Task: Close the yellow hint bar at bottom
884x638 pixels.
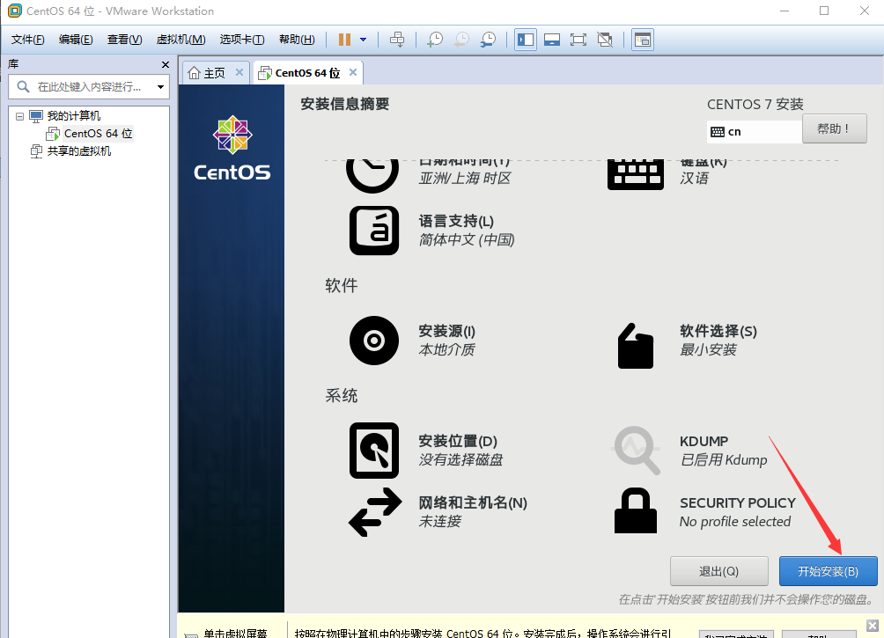Action: point(873,626)
